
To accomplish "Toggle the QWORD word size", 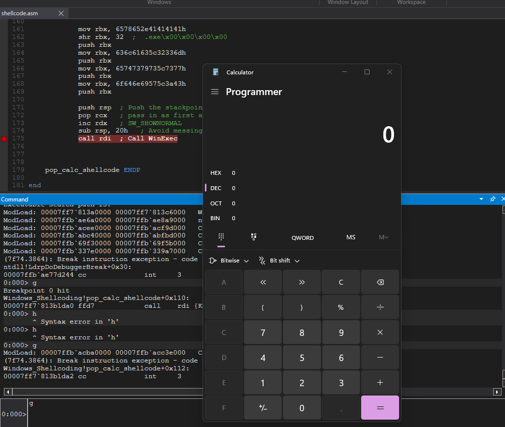I will click(x=303, y=238).
